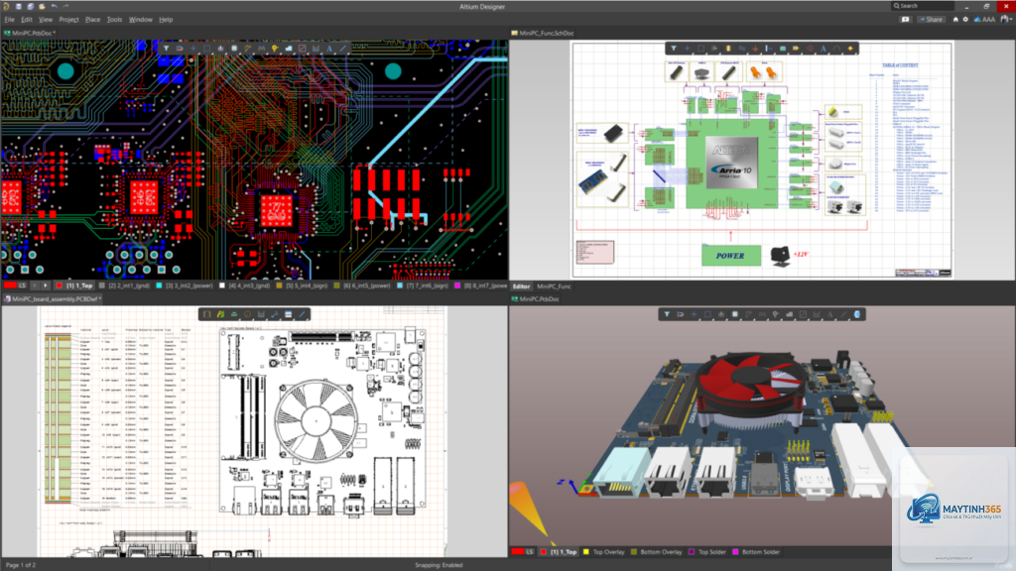The image size is (1016, 571).
Task: Select the [1] 1_Top layer tab in 2D PCB view
Action: tap(75, 285)
